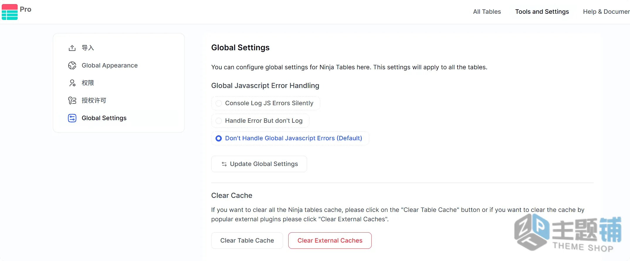Open Tools and Settings tab

[542, 12]
